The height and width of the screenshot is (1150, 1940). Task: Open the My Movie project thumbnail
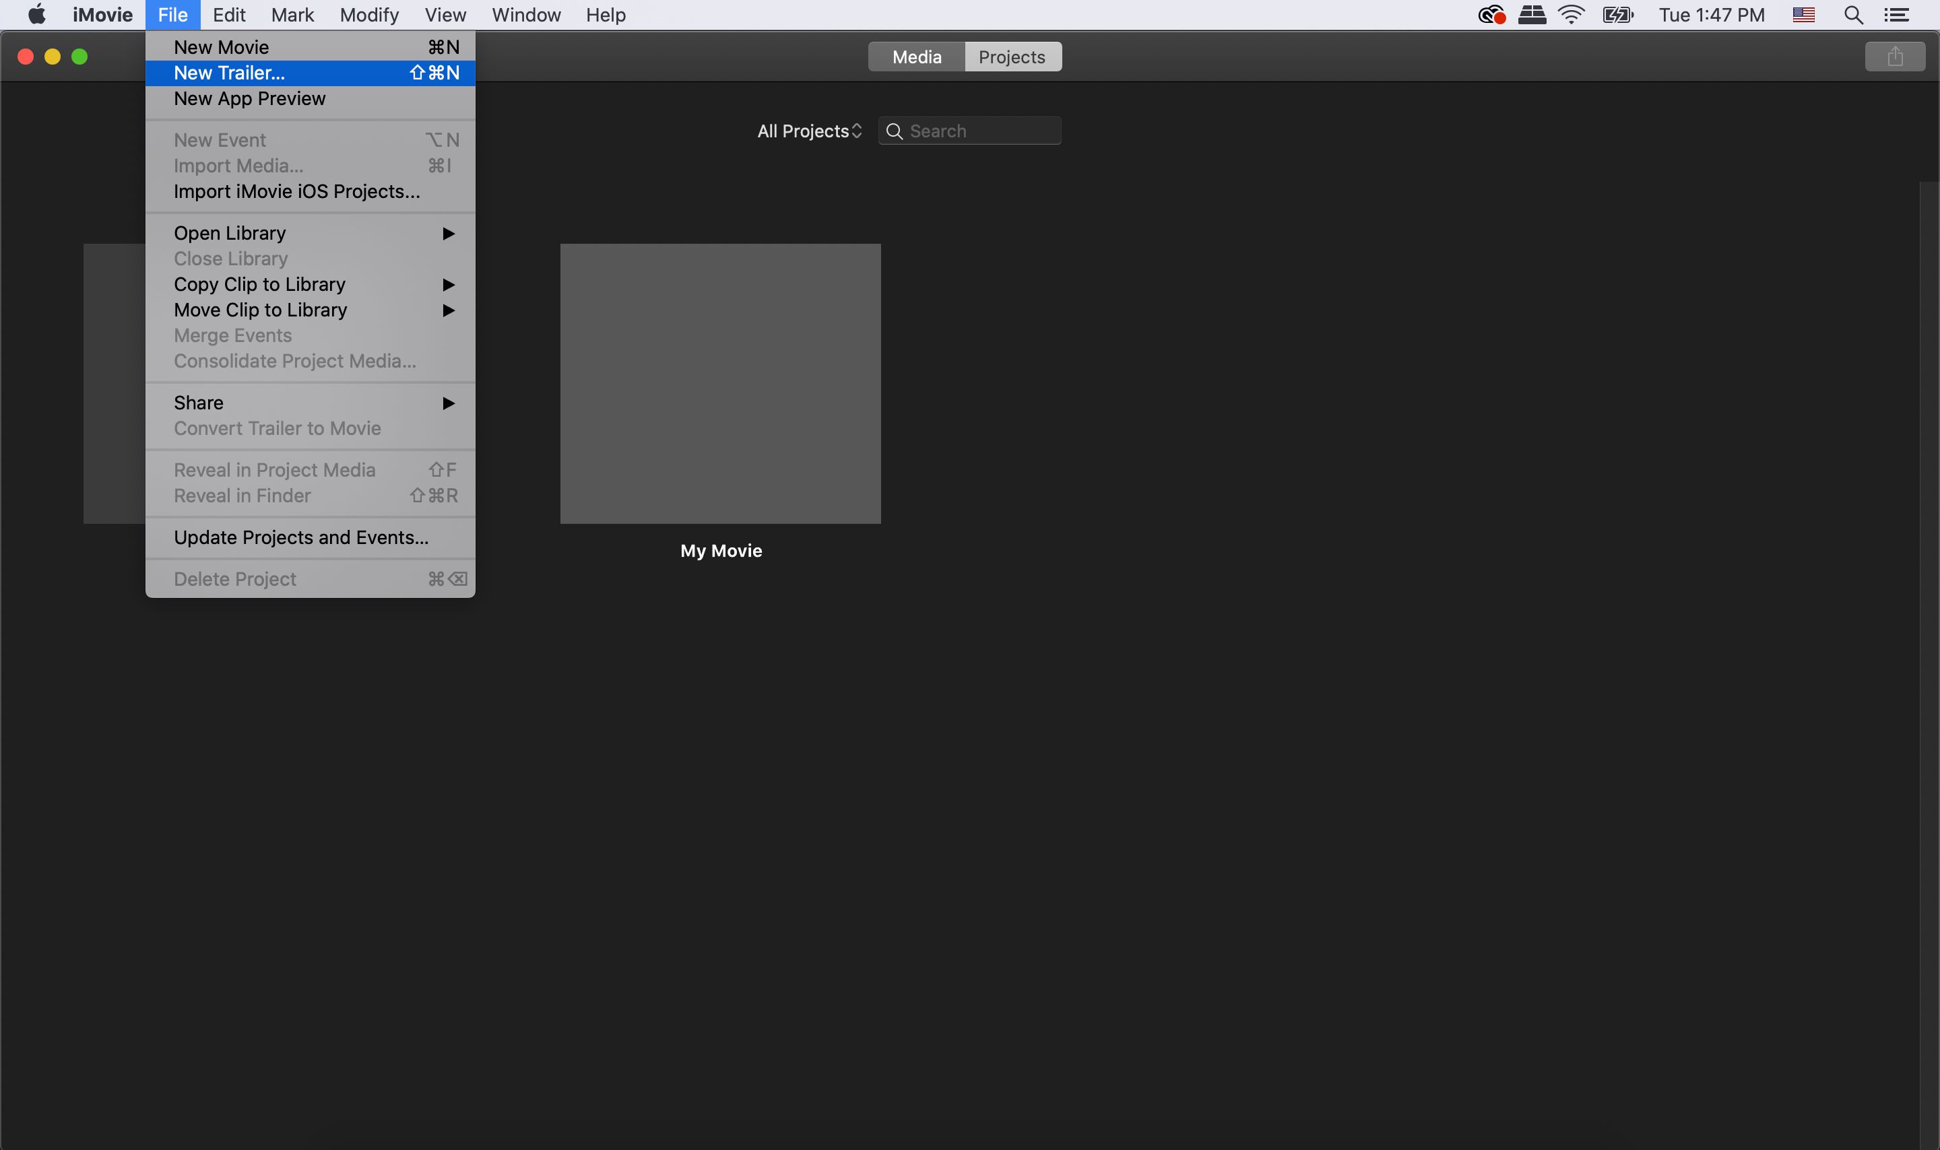pos(720,384)
